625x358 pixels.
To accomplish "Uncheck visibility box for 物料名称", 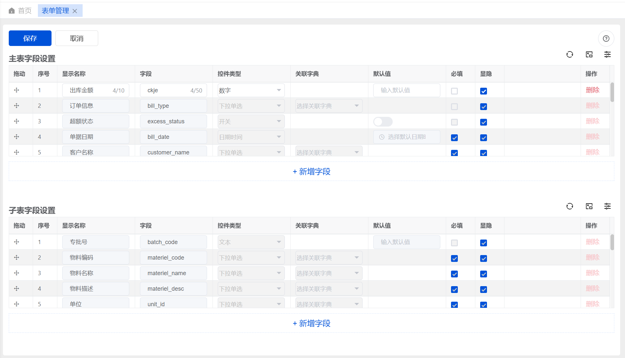I will pos(483,274).
